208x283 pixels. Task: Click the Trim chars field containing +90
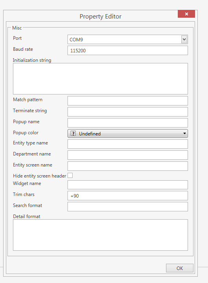(x=128, y=196)
